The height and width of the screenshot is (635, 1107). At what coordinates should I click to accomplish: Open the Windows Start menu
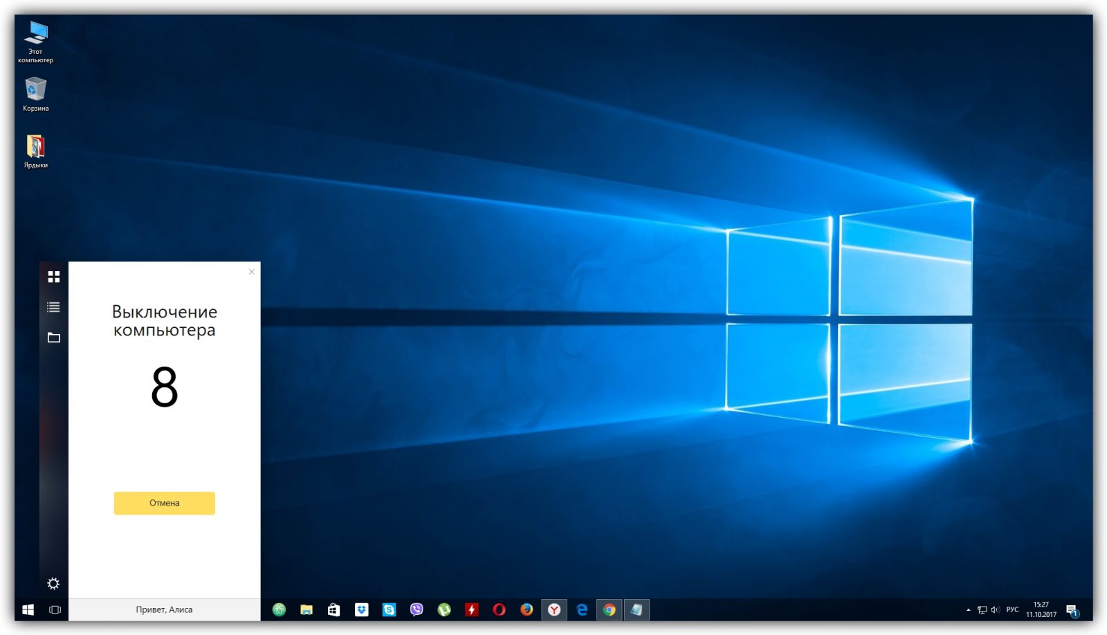coord(28,609)
